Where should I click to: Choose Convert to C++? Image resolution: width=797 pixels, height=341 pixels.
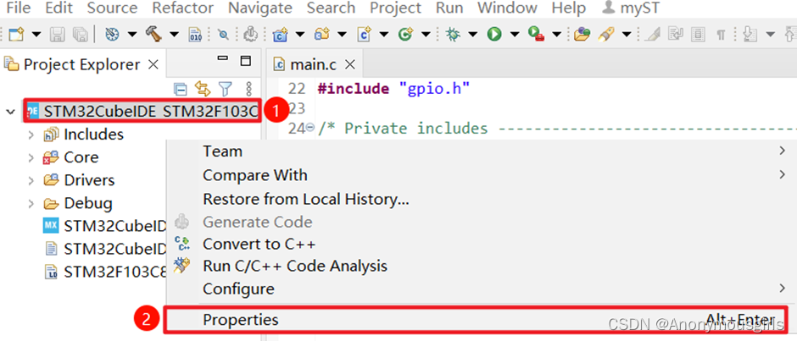click(x=259, y=244)
